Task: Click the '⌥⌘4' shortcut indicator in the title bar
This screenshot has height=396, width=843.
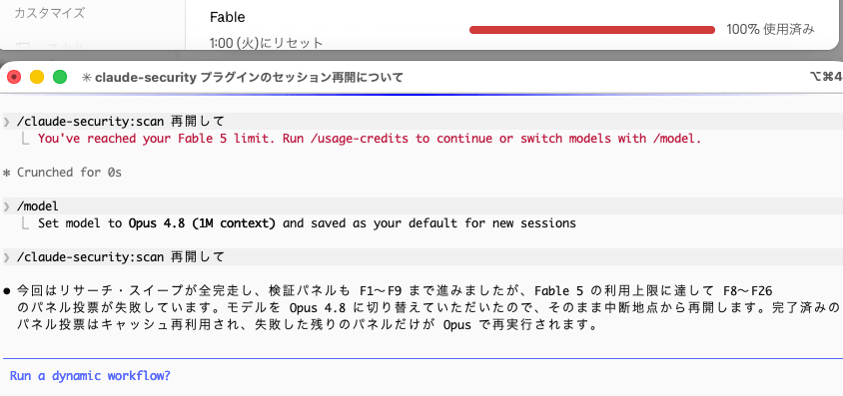Action: (826, 77)
